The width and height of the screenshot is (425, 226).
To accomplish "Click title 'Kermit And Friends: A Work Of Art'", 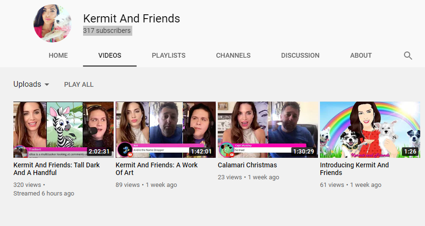I will click(157, 169).
